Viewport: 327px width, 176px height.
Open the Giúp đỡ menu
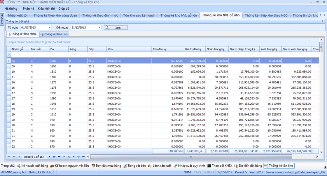64,8
